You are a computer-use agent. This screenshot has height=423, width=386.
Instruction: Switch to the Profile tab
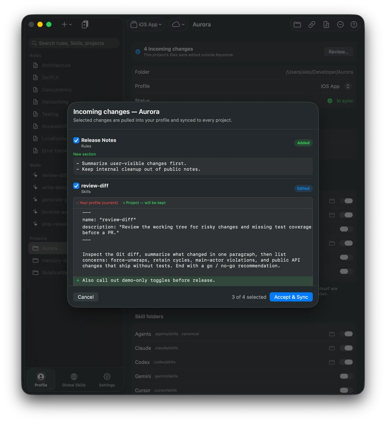pos(41,380)
